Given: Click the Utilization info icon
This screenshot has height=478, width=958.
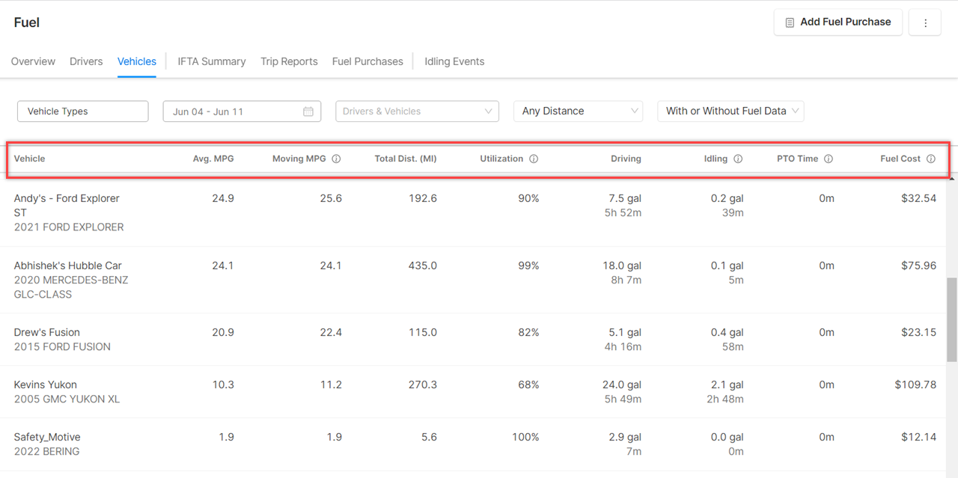Looking at the screenshot, I should pos(534,159).
